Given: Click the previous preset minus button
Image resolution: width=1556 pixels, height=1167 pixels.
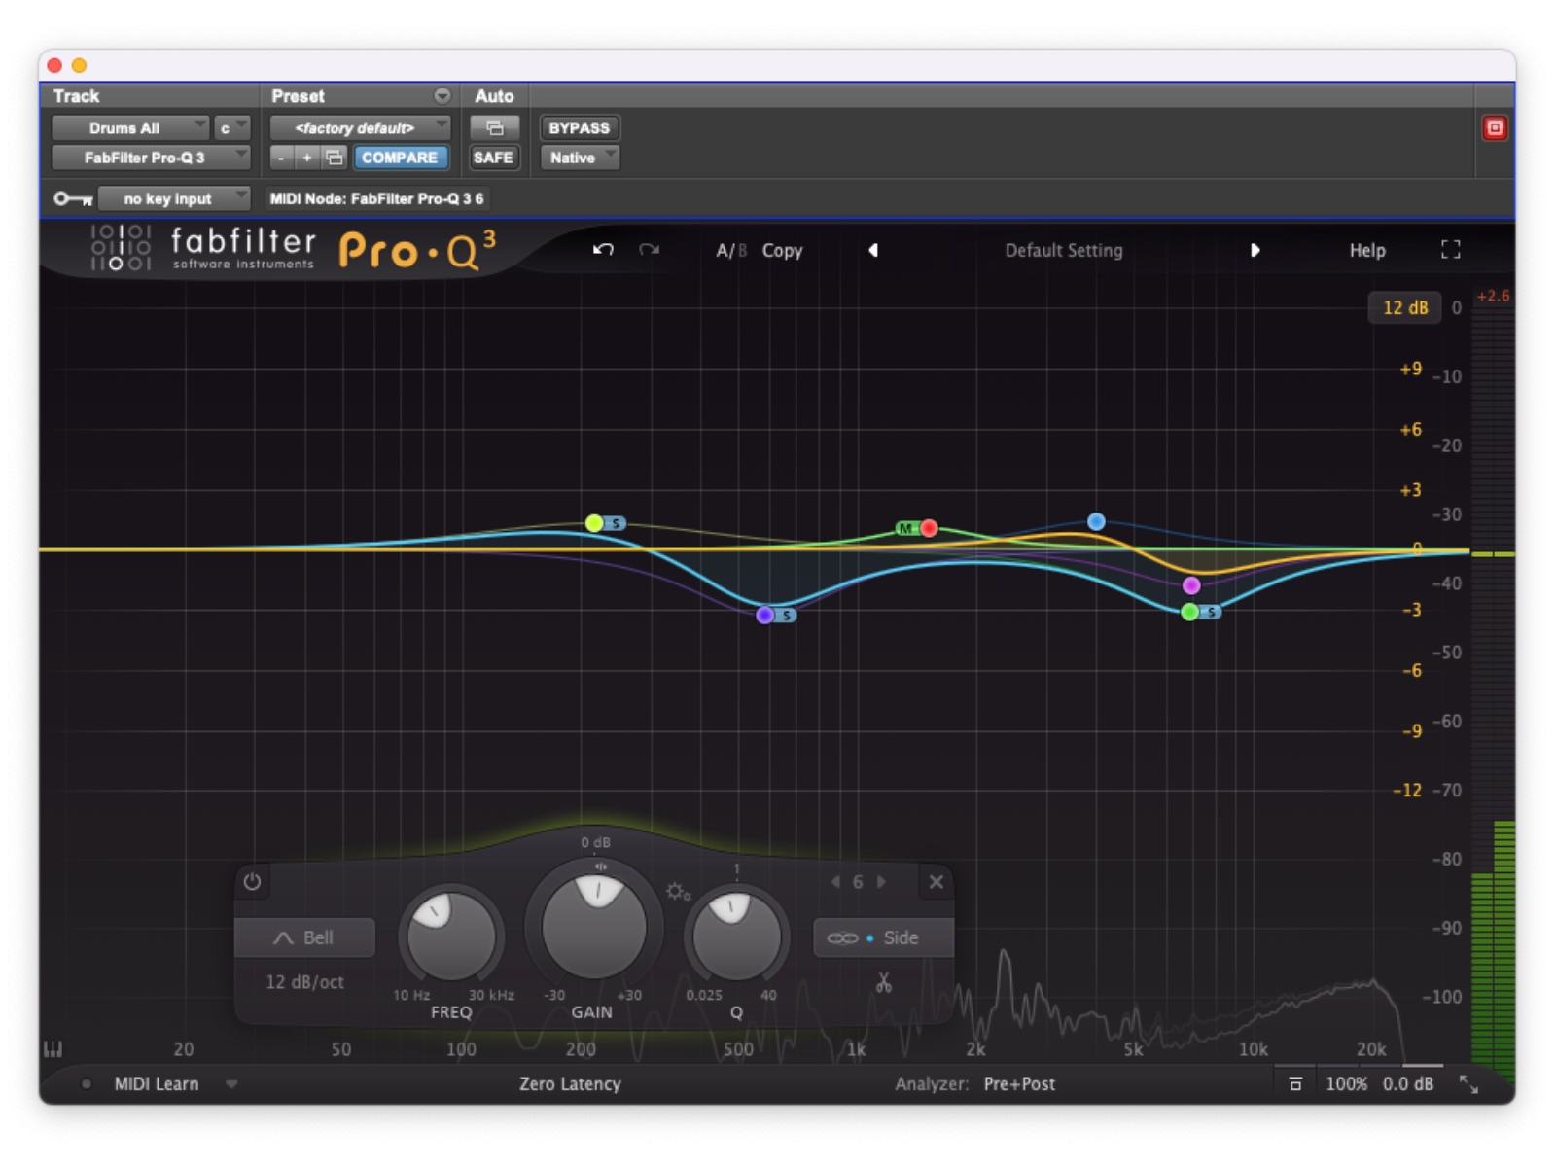Looking at the screenshot, I should (x=281, y=158).
